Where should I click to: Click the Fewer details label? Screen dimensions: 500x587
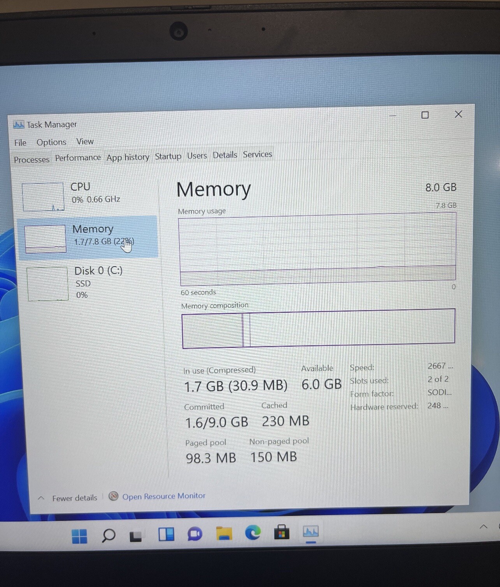pyautogui.click(x=75, y=498)
